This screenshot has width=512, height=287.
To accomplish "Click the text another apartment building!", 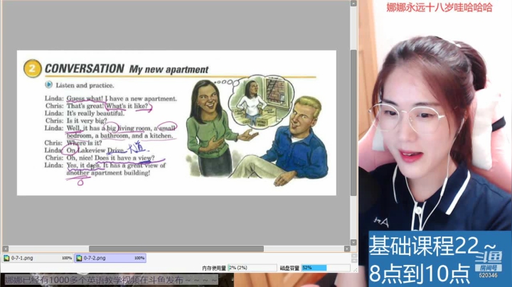I will coord(108,173).
